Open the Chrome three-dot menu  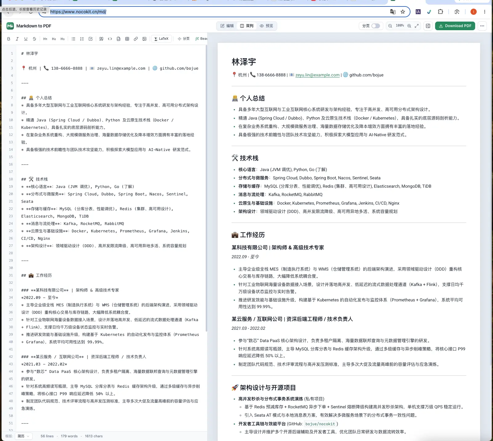(x=485, y=12)
